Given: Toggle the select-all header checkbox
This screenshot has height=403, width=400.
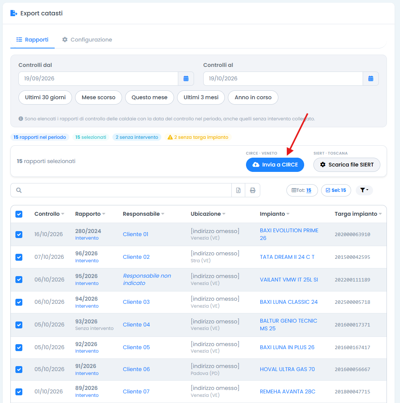Looking at the screenshot, I should tap(19, 214).
